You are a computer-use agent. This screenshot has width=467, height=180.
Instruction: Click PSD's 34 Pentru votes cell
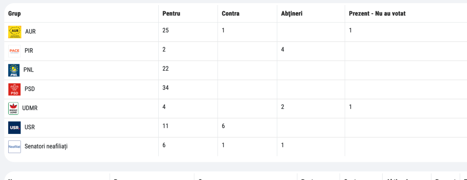[188, 89]
